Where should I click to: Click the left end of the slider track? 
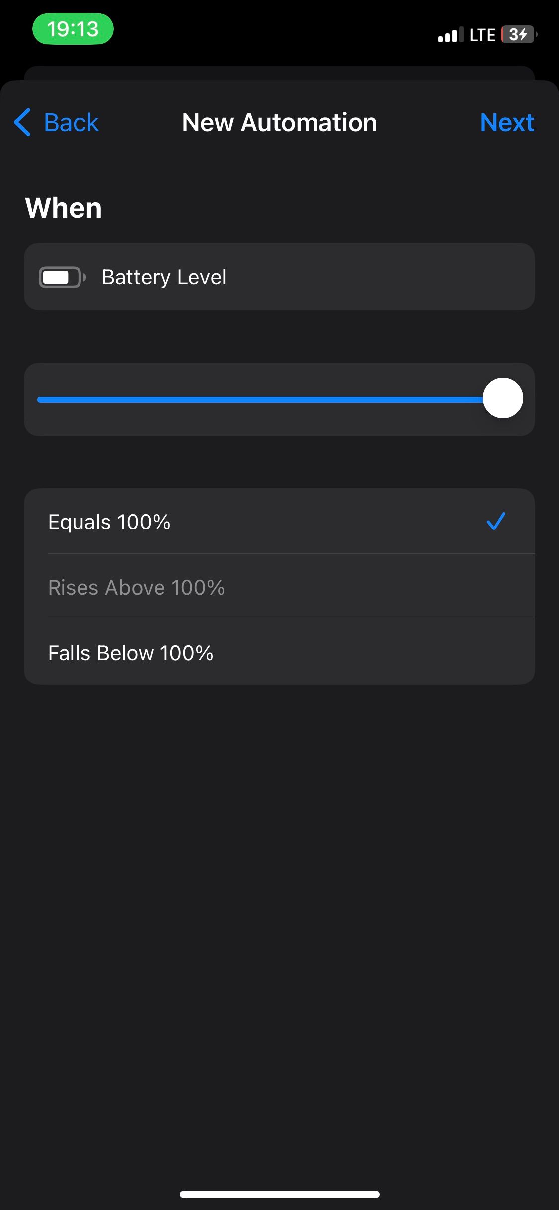[x=41, y=400]
